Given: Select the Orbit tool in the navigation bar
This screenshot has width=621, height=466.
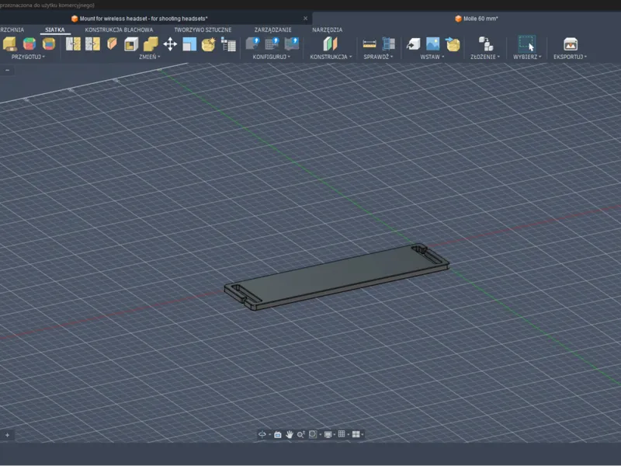Looking at the screenshot, I should coord(262,434).
